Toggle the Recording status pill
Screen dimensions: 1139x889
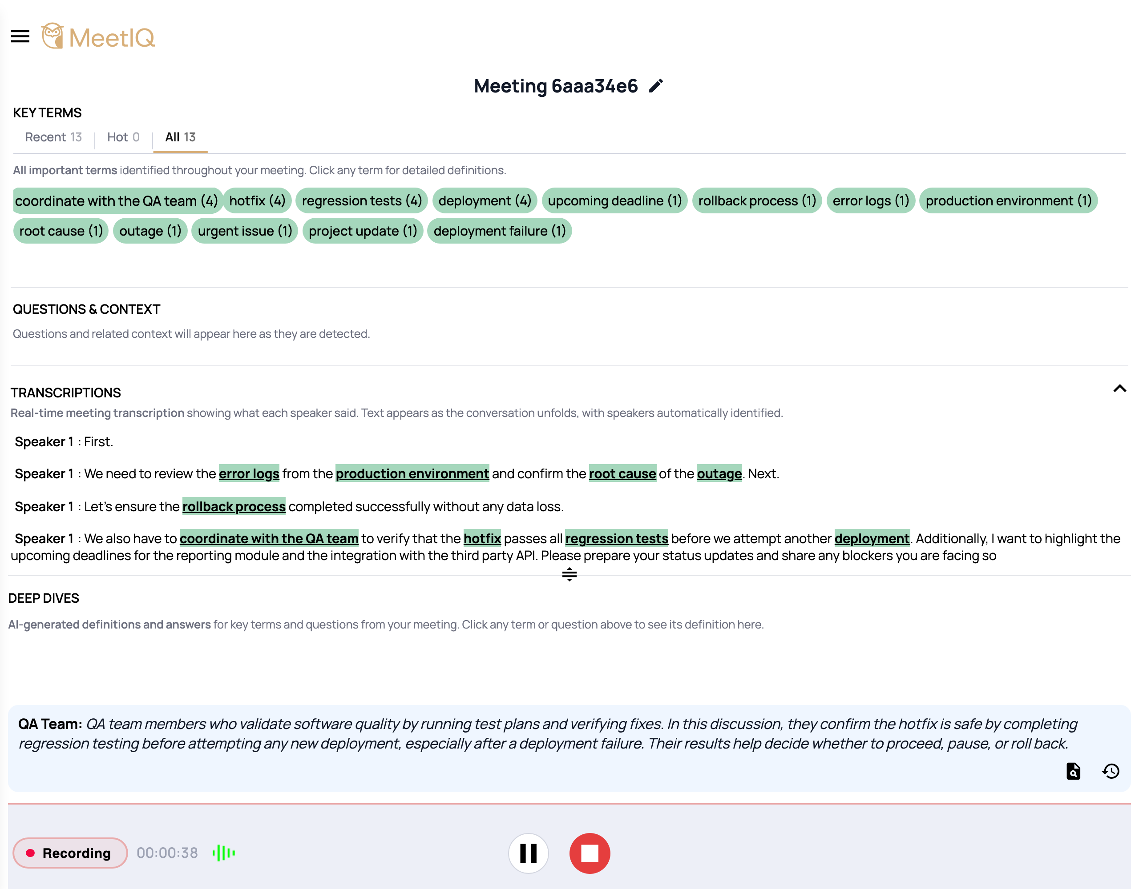tap(70, 853)
